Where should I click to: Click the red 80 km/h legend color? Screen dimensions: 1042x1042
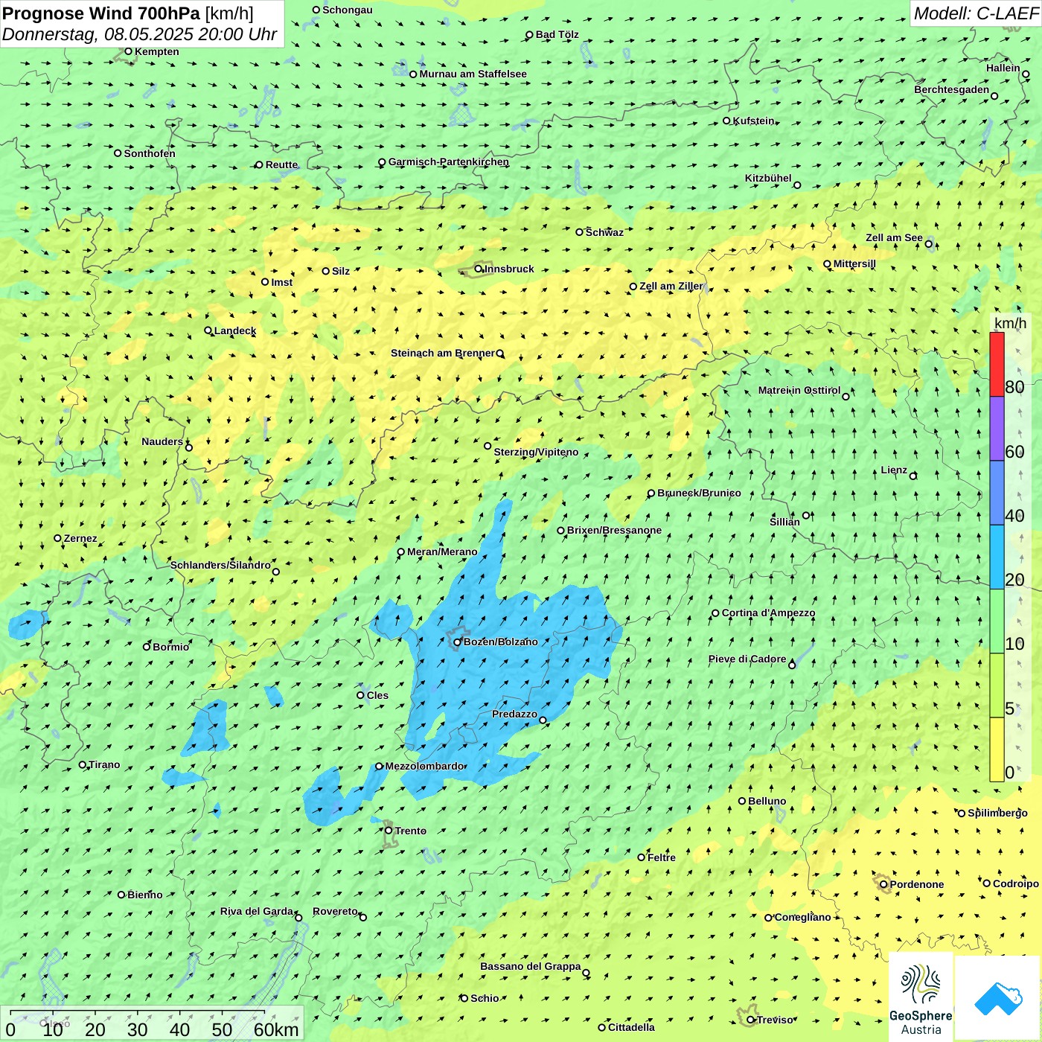[x=997, y=364]
